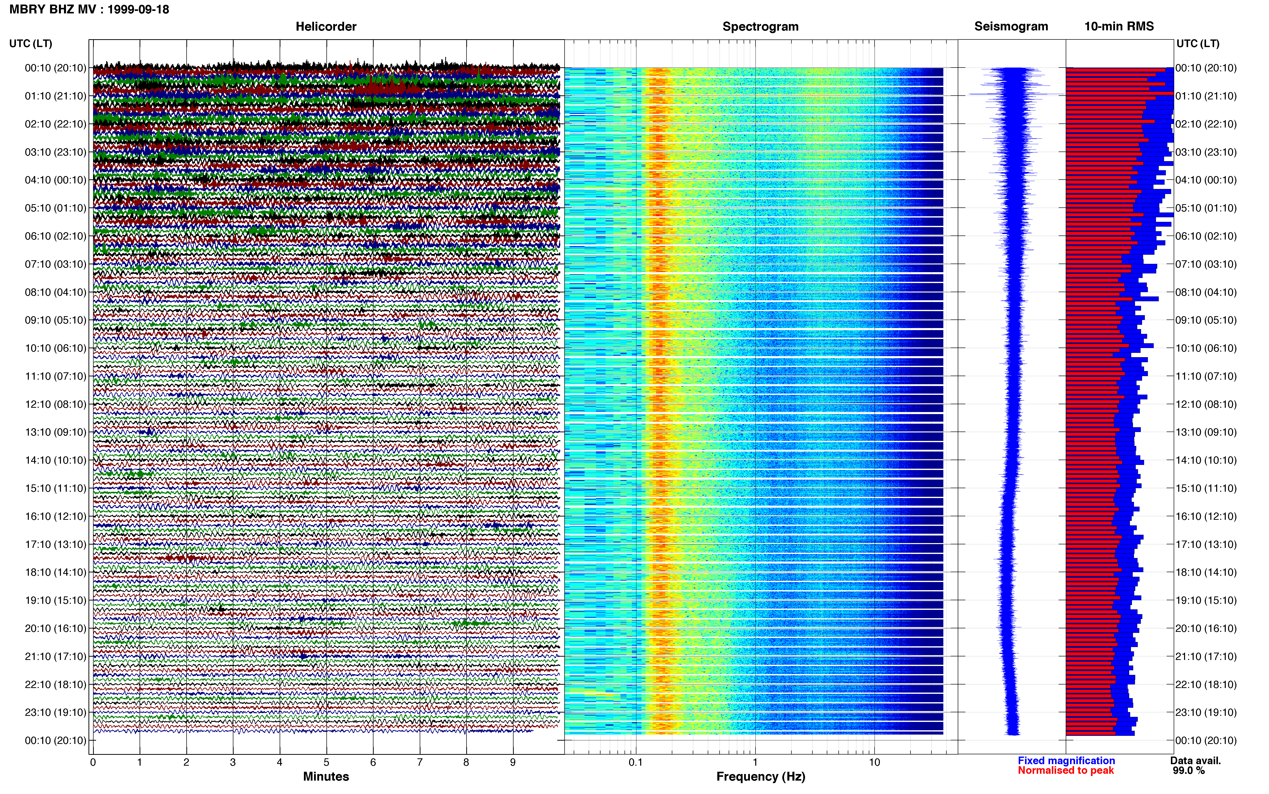This screenshot has height=794, width=1269.
Task: Click the 'Normalised to peak' legend text
Action: pyautogui.click(x=1066, y=770)
